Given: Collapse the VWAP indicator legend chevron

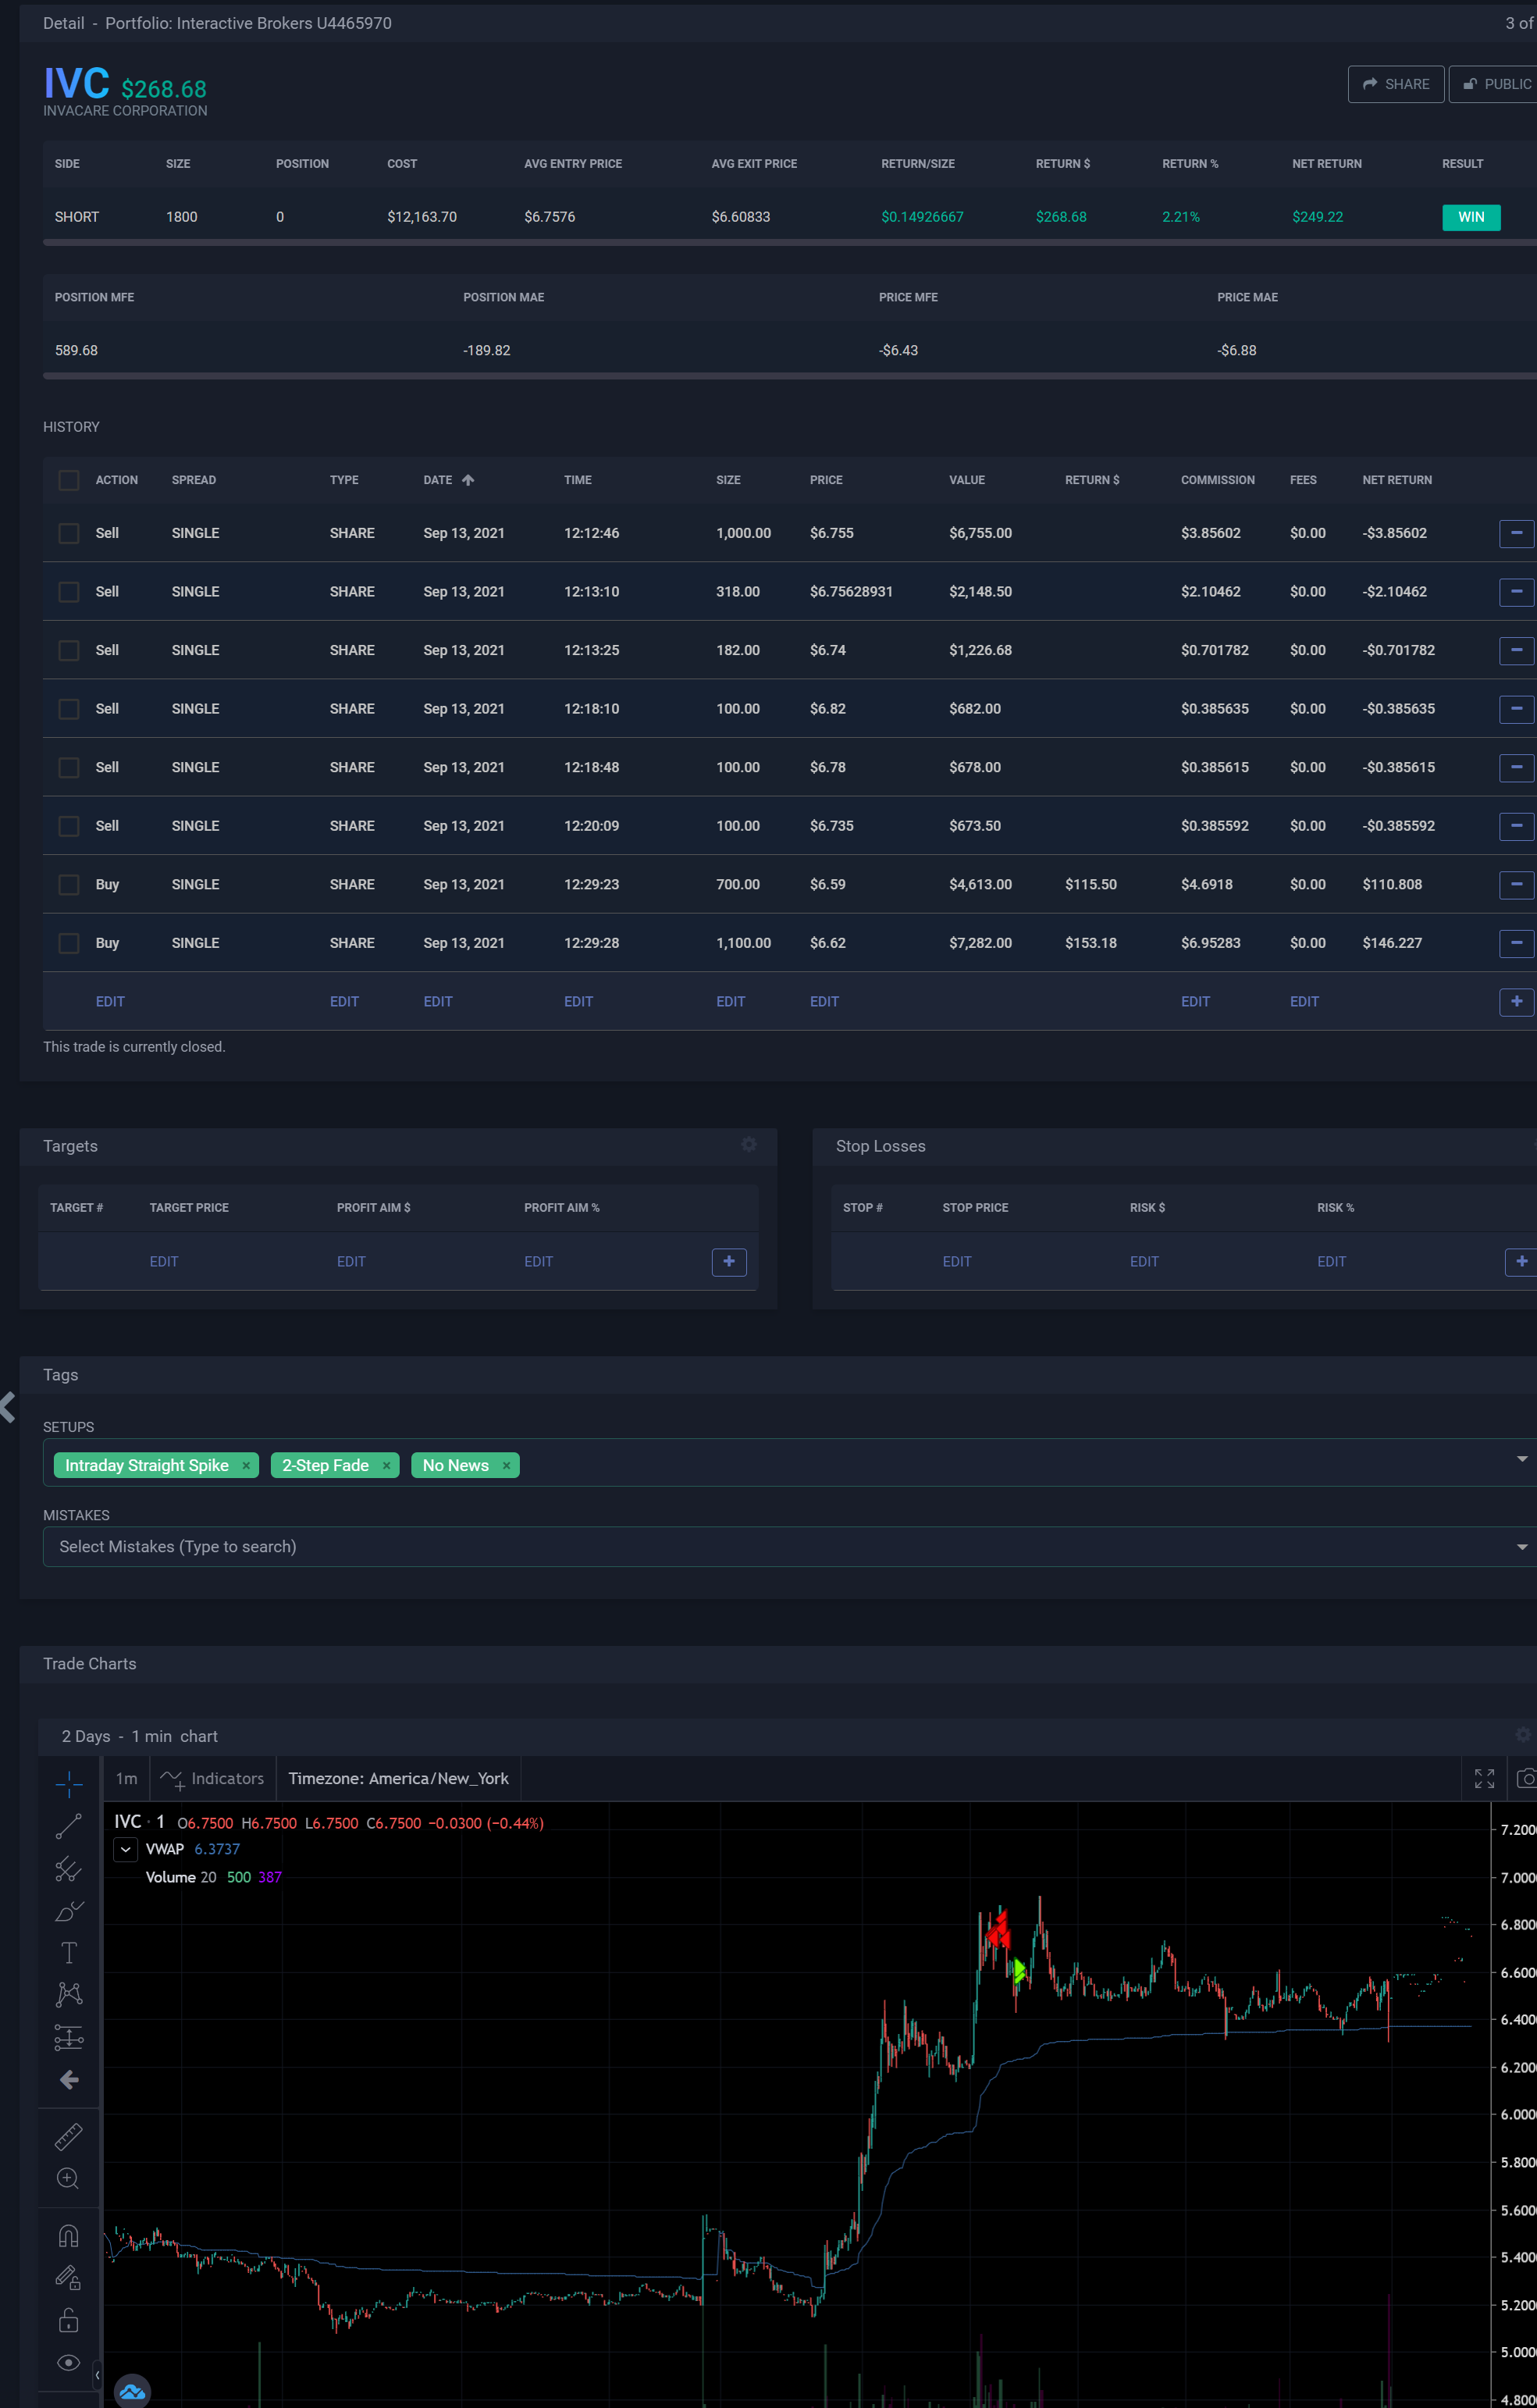Looking at the screenshot, I should [x=125, y=1849].
